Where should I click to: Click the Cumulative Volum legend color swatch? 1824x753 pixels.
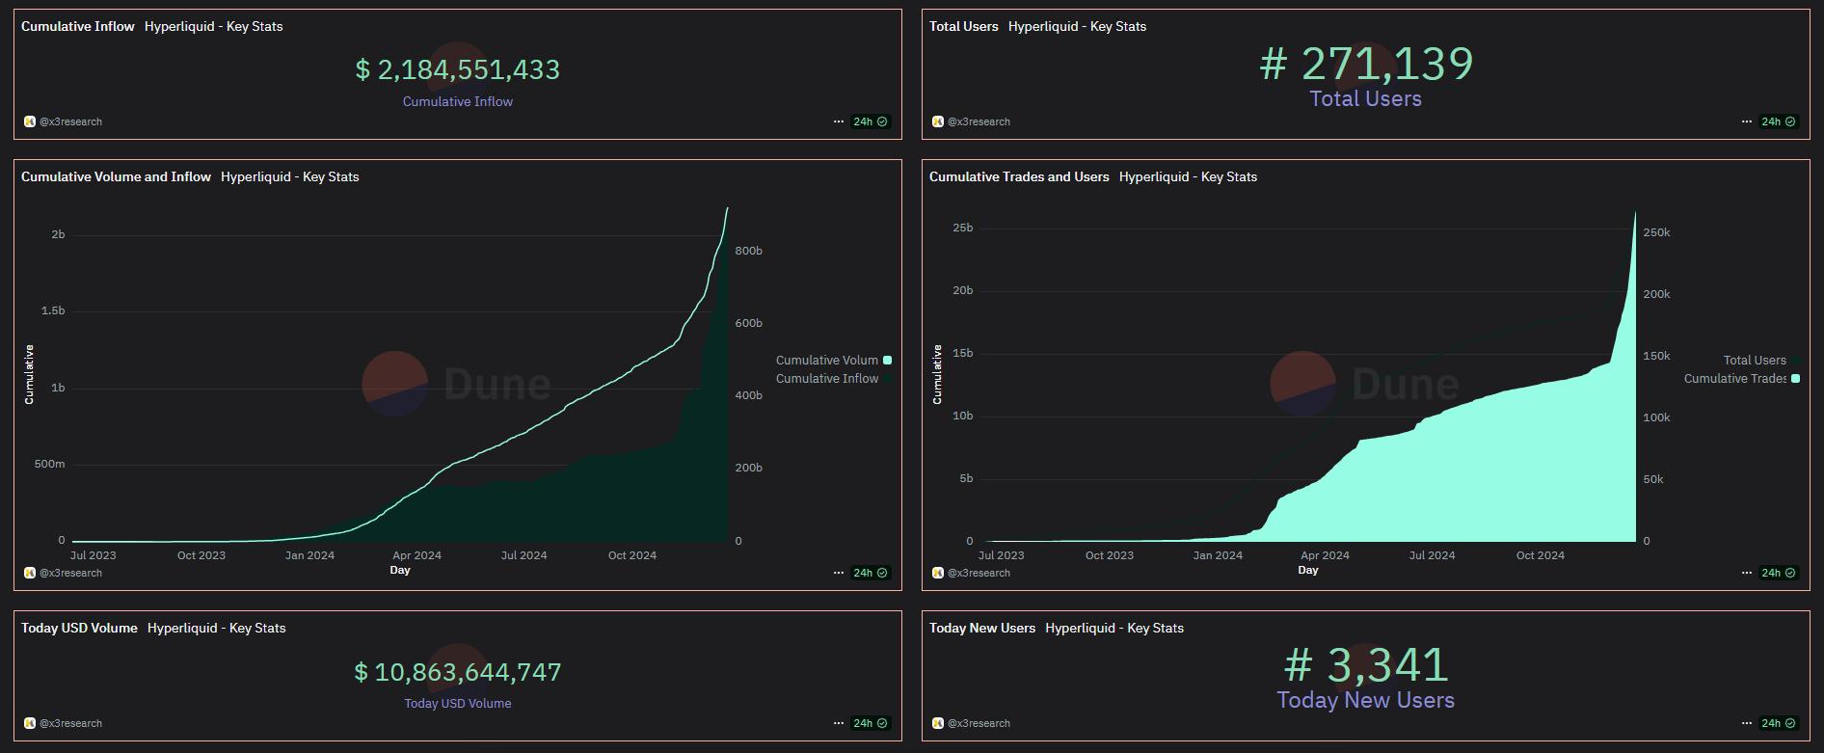tap(887, 360)
